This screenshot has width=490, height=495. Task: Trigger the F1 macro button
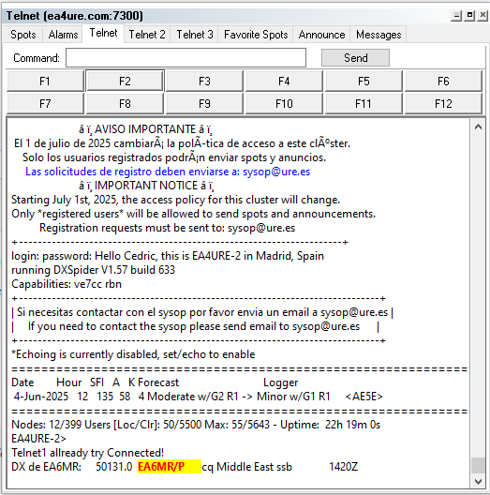pos(45,82)
